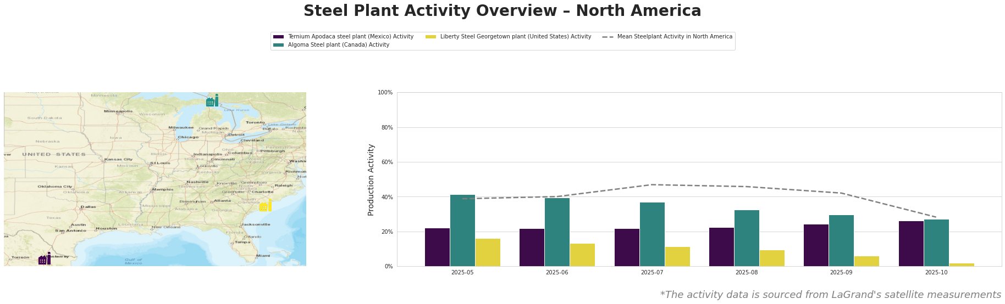Click the purple Ternium Apodaca legend swatch

coord(278,37)
